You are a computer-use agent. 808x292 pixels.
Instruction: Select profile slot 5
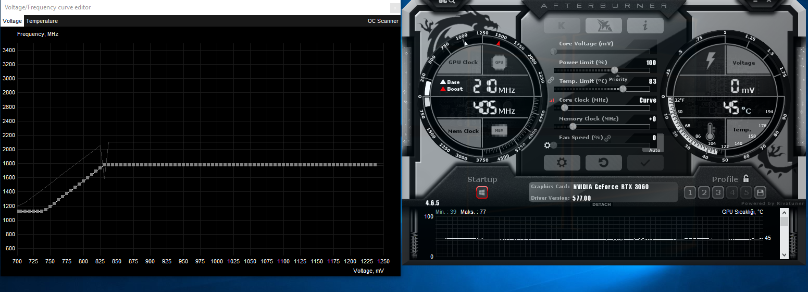[x=746, y=193]
